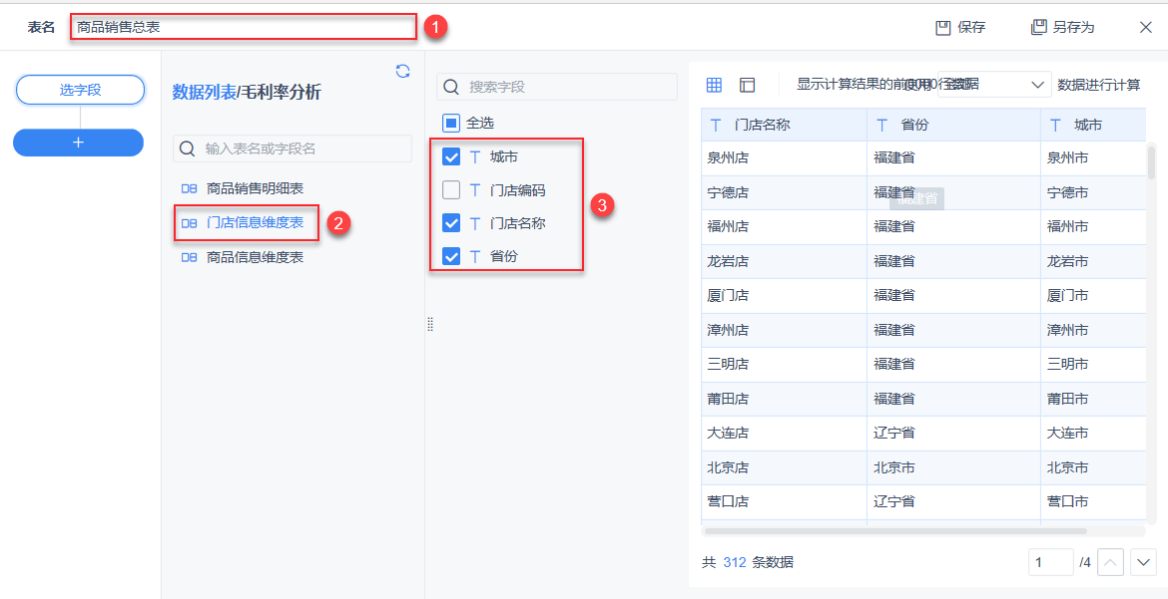Click the search icon in 搜索字段 box
The width and height of the screenshot is (1168, 599).
(451, 87)
